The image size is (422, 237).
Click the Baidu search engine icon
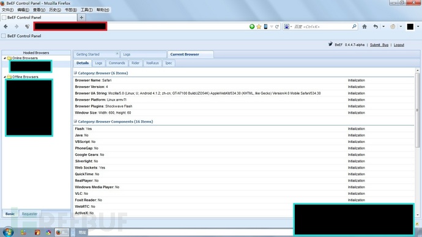[x=287, y=26]
